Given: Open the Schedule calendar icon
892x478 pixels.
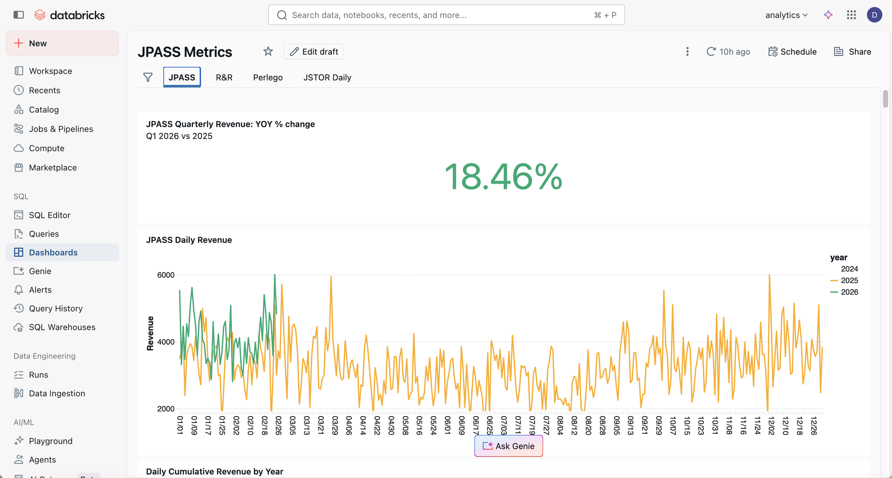Looking at the screenshot, I should pyautogui.click(x=773, y=51).
